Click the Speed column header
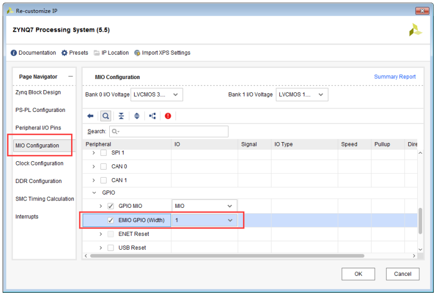The width and height of the screenshot is (439, 298). point(355,144)
